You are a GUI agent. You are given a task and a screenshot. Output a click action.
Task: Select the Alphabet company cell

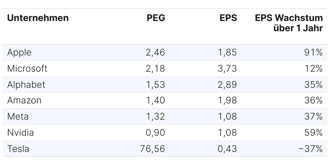tap(26, 85)
